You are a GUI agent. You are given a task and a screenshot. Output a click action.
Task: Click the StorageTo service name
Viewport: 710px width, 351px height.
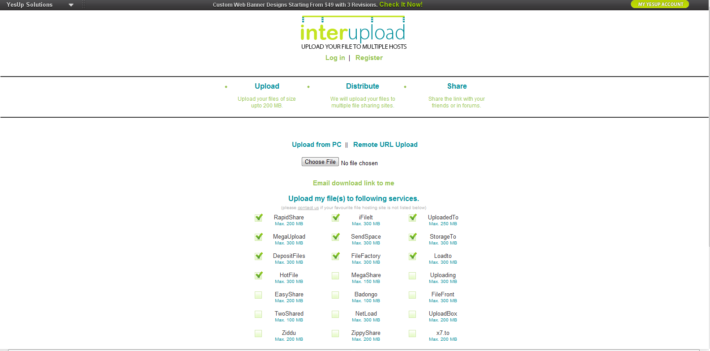pos(443,237)
